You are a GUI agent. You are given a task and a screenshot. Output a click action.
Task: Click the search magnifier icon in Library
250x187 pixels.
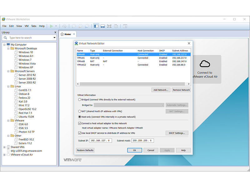point(5,38)
